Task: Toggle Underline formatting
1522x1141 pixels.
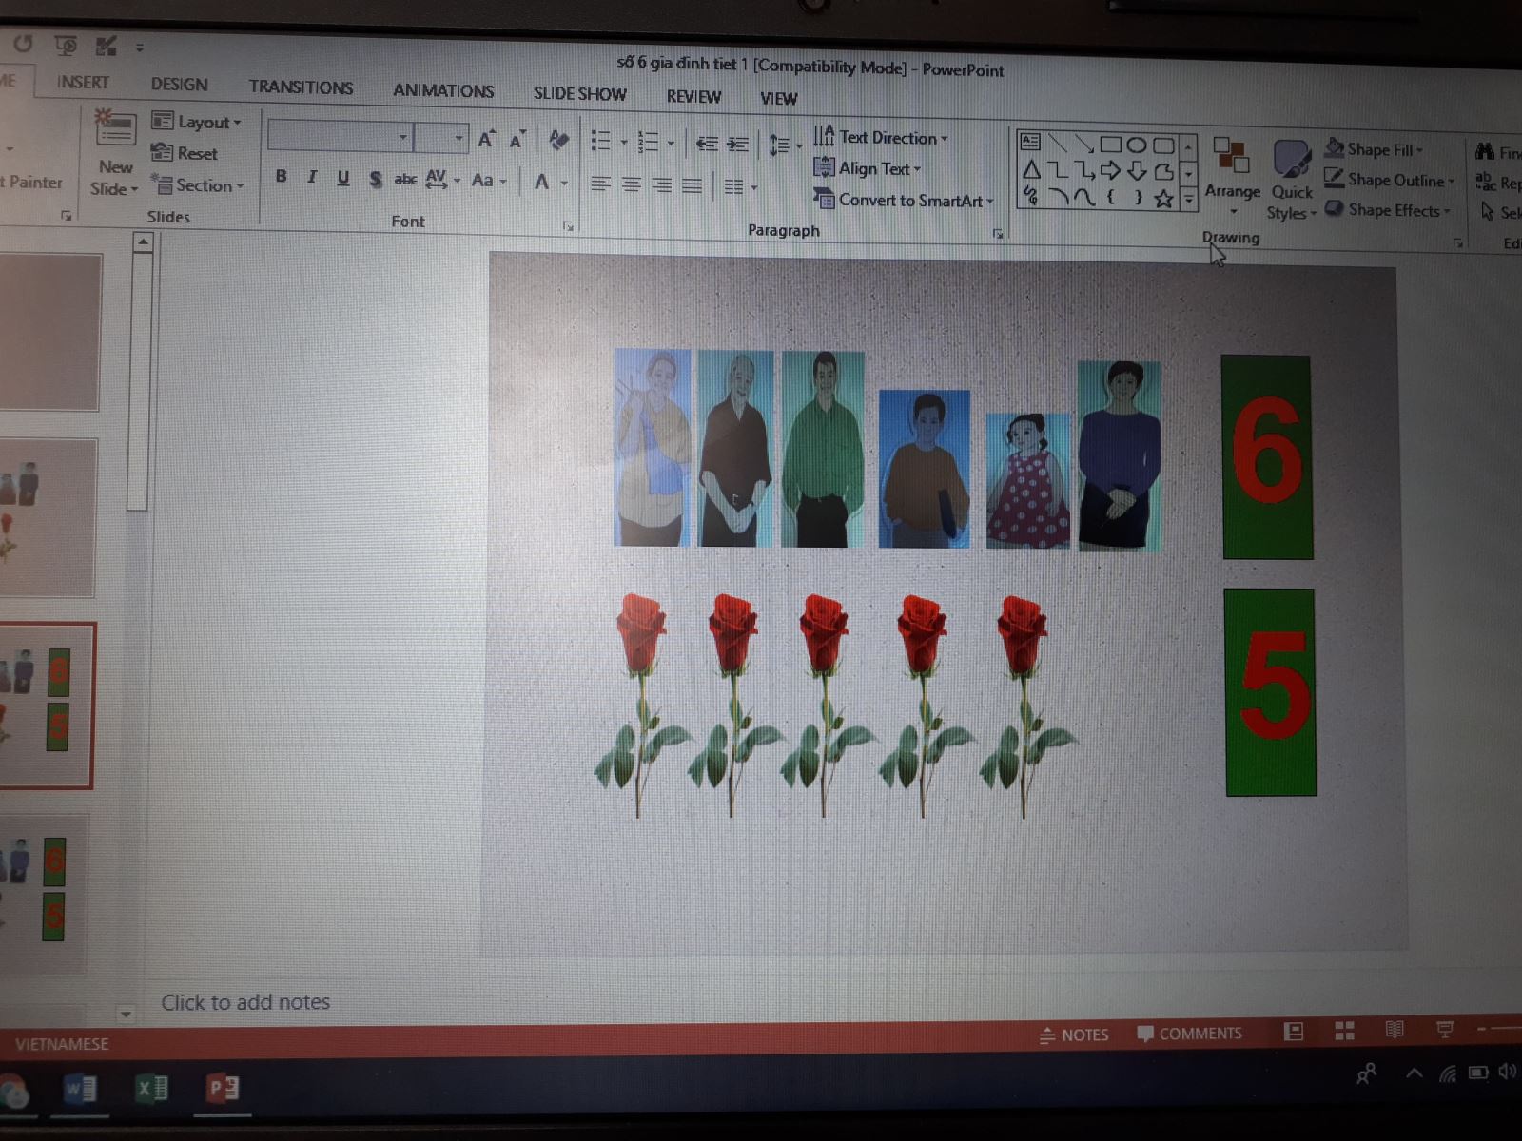Action: click(x=343, y=178)
